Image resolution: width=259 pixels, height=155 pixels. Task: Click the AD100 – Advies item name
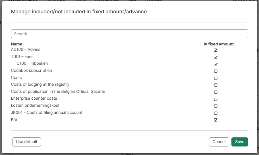click(26, 49)
